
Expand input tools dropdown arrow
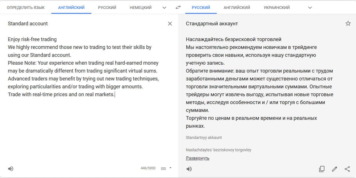[170, 168]
